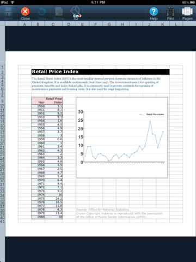Click the Retail Price Index title cell
This screenshot has height=262, width=196.
pyautogui.click(x=101, y=72)
